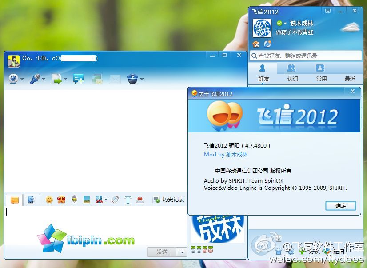
Task: Click the last pink medal badge under avatar
Action: 211,250
